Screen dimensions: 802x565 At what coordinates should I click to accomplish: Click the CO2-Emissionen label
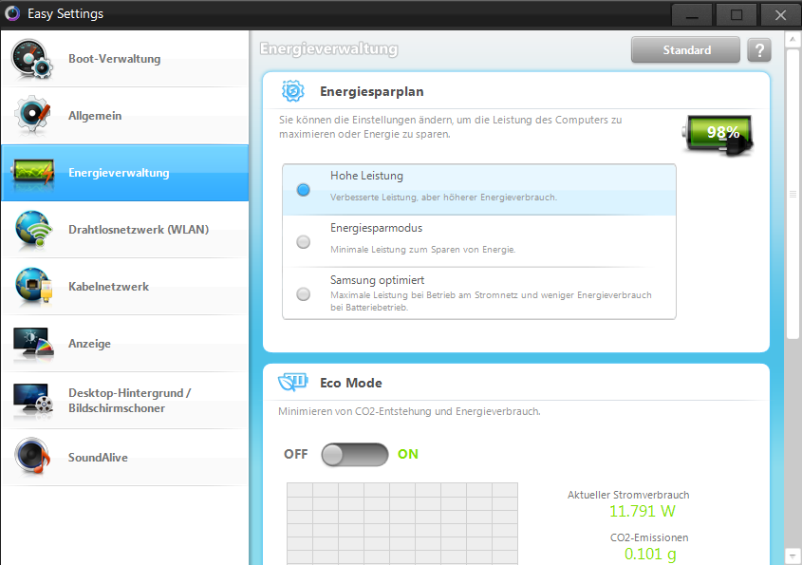point(649,537)
